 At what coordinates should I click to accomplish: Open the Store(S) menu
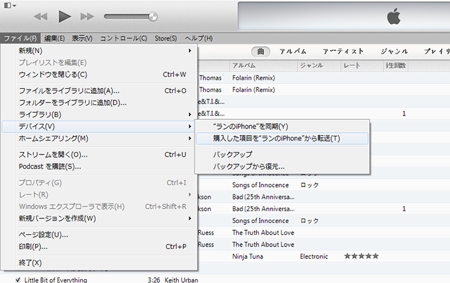pyautogui.click(x=166, y=38)
